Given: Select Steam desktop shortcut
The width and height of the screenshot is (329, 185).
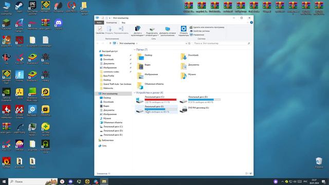Looking at the screenshot, I should coord(20,7).
